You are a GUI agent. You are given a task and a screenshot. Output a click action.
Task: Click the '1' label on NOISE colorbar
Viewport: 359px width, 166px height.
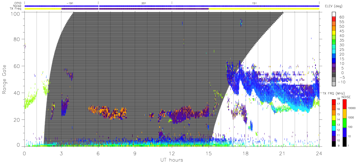tap(348, 146)
